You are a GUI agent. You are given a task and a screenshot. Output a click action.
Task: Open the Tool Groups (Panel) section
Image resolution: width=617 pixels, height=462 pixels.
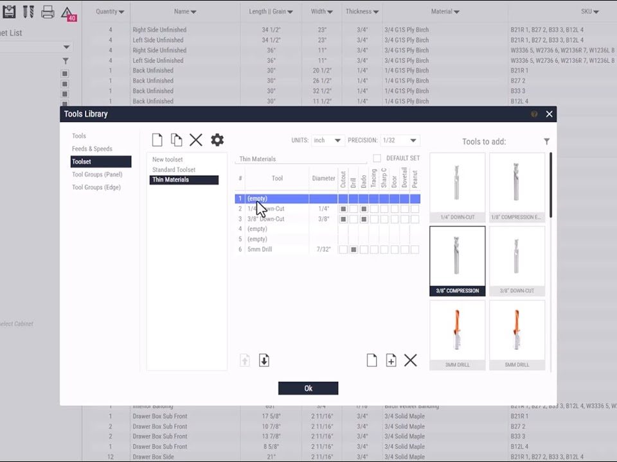tap(97, 175)
